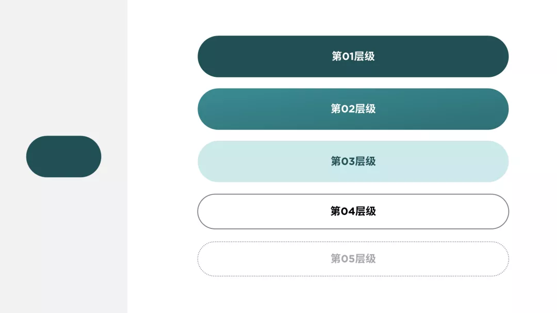Click empty white canvas left of the buttons
This screenshot has width=557, height=313.
point(161,156)
